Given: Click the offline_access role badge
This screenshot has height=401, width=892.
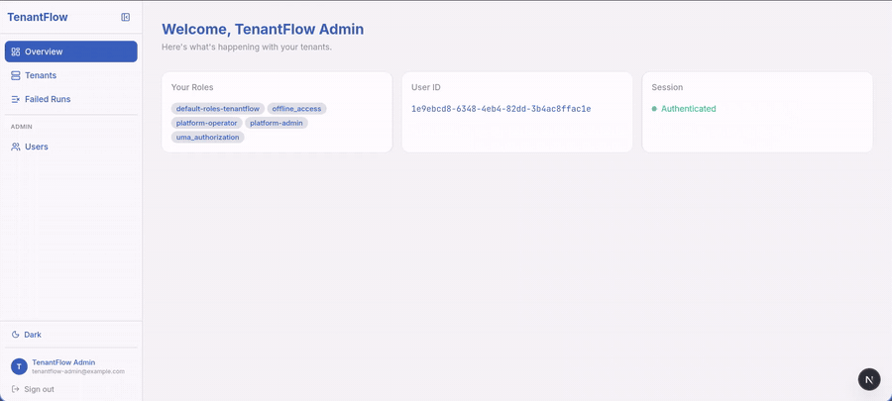Looking at the screenshot, I should click(x=296, y=109).
